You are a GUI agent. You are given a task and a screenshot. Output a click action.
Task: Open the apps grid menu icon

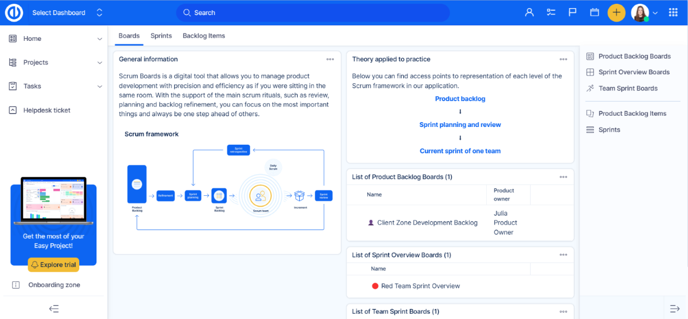673,12
